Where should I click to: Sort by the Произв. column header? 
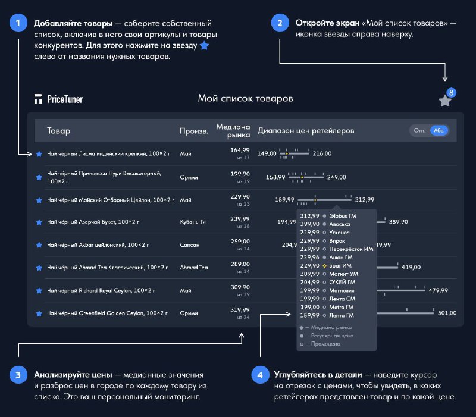[x=194, y=131]
